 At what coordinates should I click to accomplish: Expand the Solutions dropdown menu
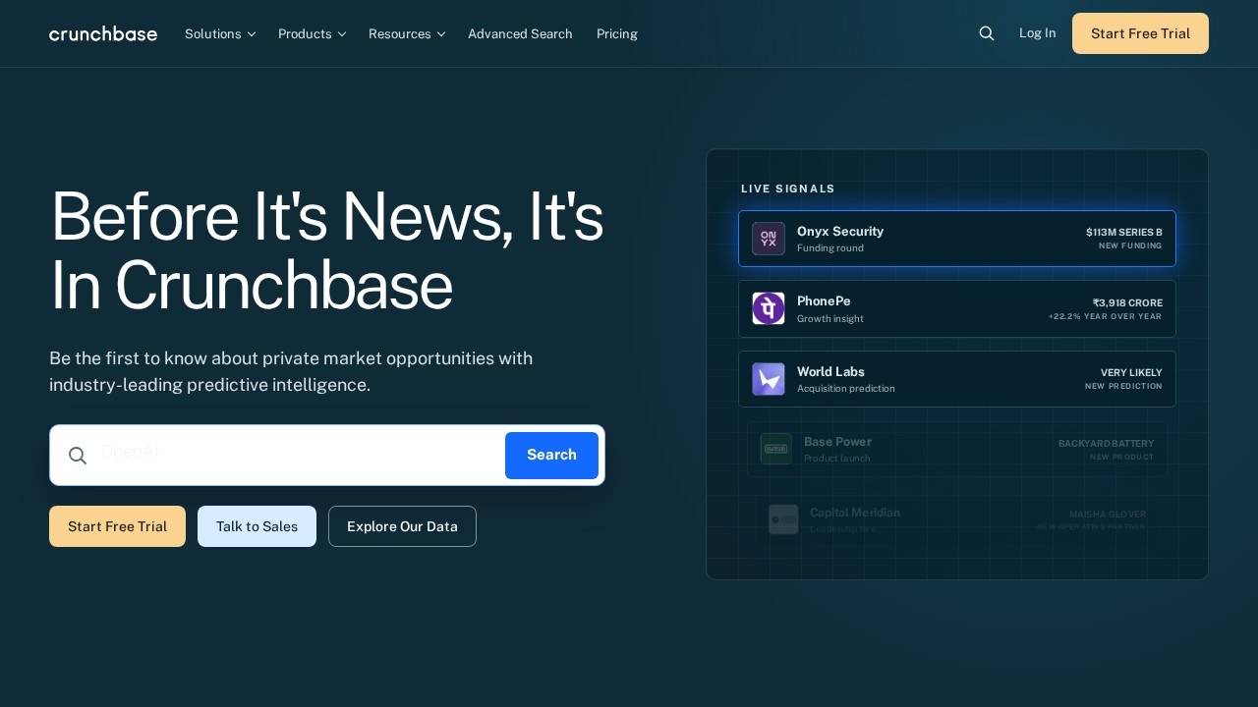tap(220, 33)
